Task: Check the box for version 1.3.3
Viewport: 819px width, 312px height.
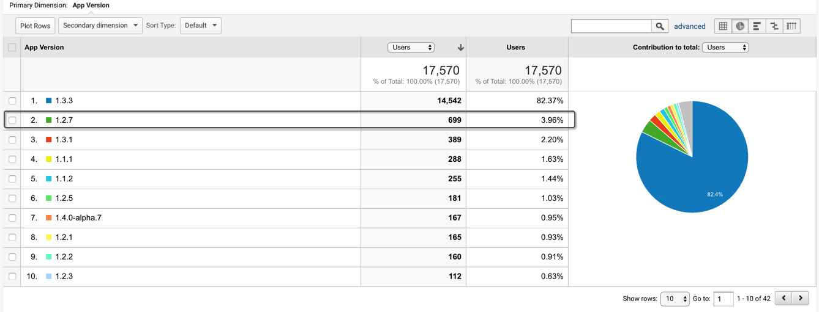Action: tap(12, 101)
